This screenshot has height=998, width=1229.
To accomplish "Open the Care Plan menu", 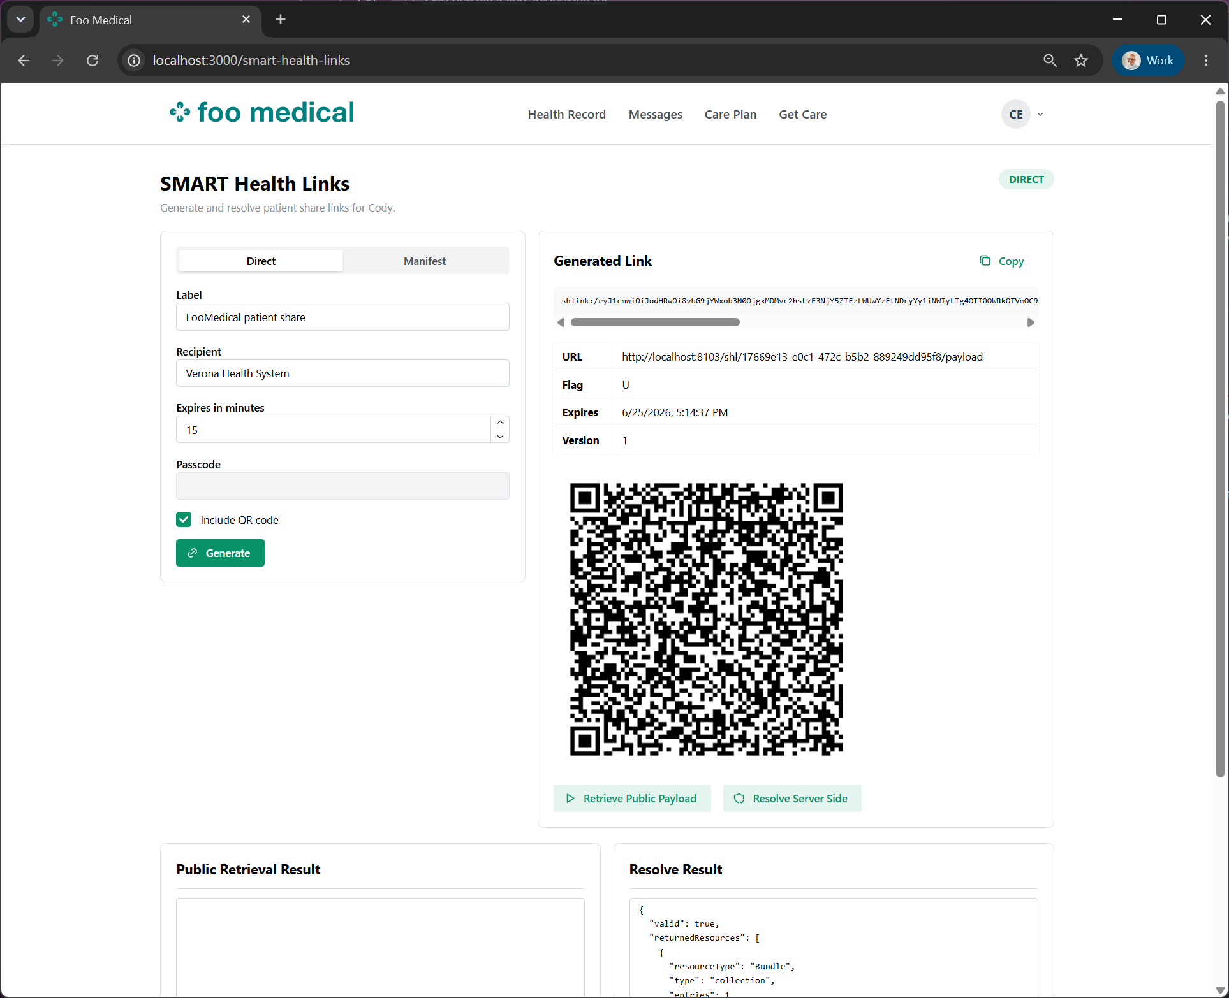I will [x=731, y=115].
